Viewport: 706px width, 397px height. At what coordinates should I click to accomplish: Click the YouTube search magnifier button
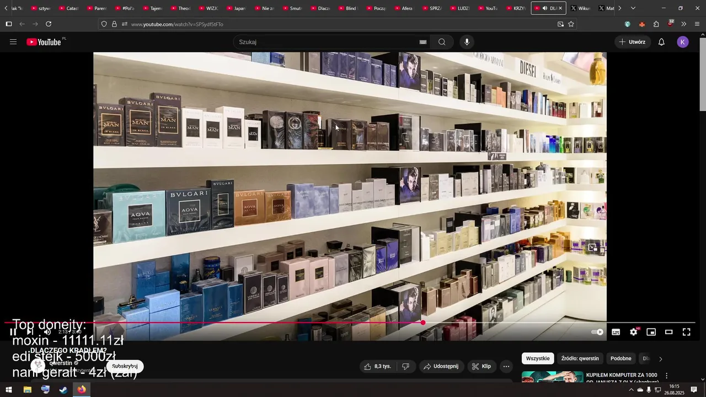click(442, 42)
